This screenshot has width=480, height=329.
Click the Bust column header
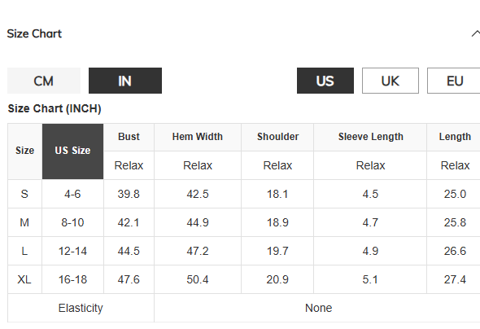pos(129,137)
